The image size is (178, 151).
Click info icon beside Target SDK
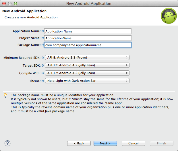point(43,65)
